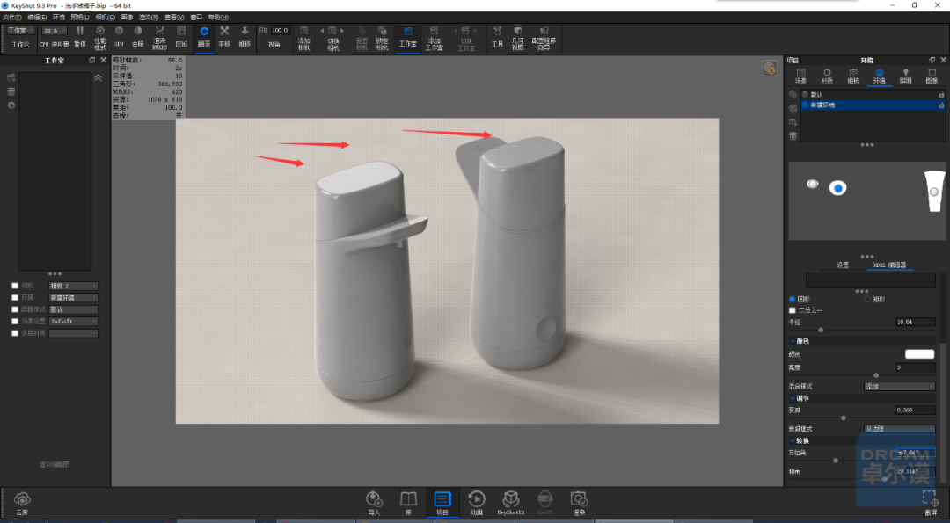Enable the 相机 checkbox in studio panel
This screenshot has width=950, height=523.
click(x=15, y=286)
